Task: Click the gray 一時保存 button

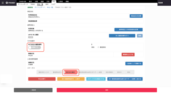Action: click(x=33, y=90)
